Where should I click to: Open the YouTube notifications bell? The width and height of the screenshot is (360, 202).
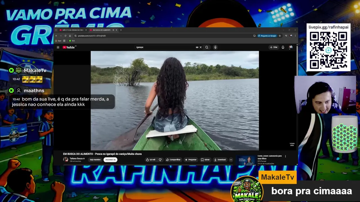coord(283,47)
